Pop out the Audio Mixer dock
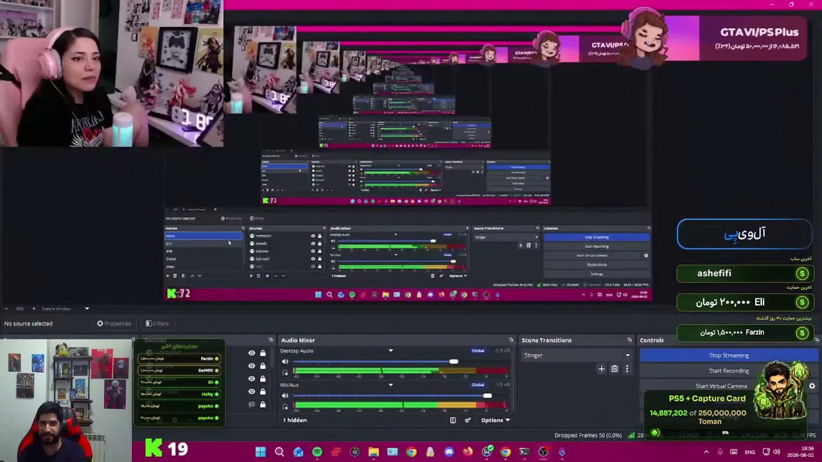 [511, 340]
